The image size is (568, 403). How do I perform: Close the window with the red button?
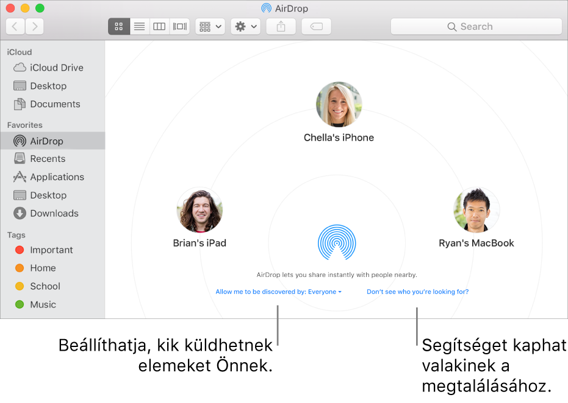(x=10, y=8)
